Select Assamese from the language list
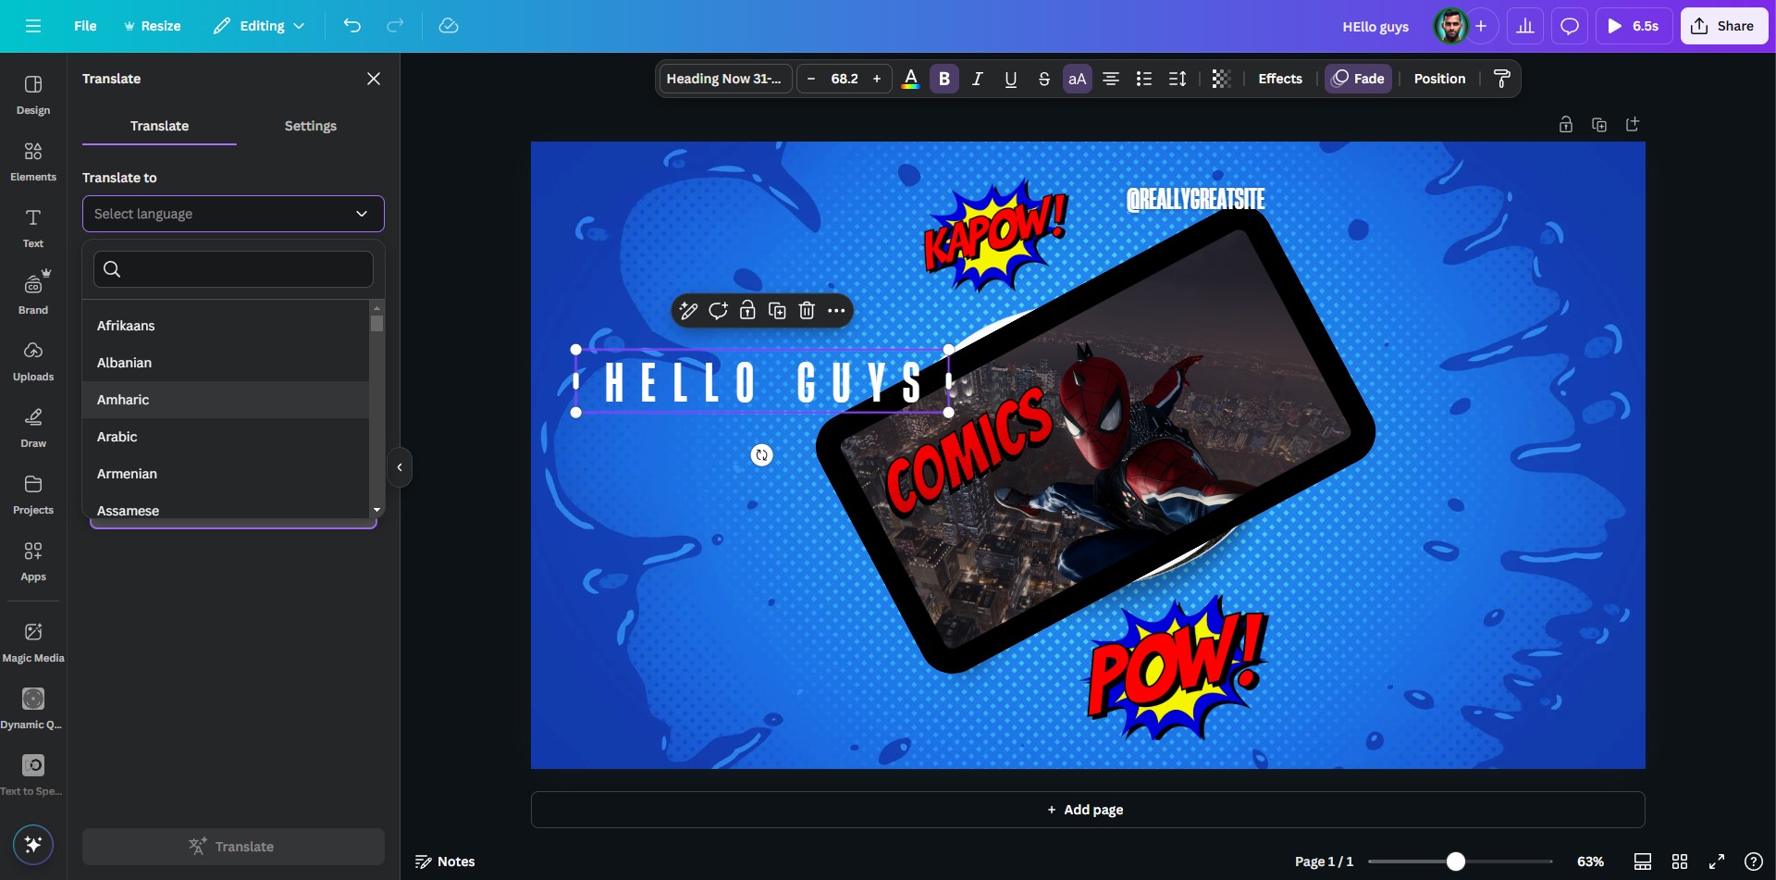The height and width of the screenshot is (880, 1776). click(x=226, y=508)
